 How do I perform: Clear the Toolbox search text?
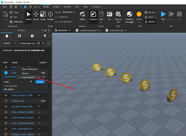coord(39,43)
